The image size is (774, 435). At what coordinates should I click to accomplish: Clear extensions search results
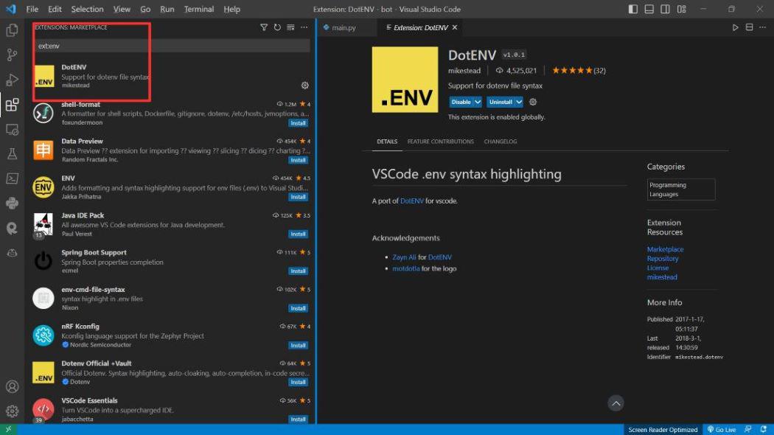click(x=290, y=27)
